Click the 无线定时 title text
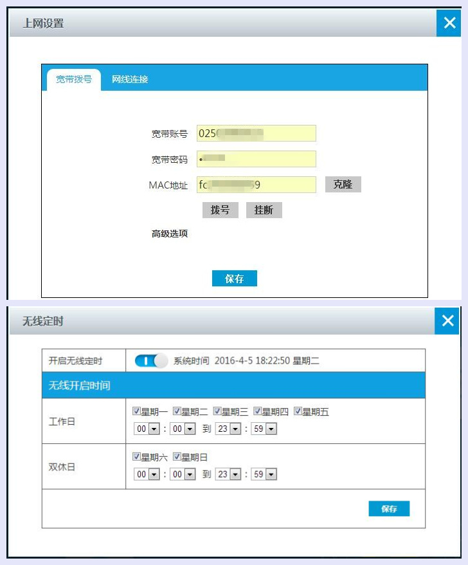The width and height of the screenshot is (468, 565). 43,321
